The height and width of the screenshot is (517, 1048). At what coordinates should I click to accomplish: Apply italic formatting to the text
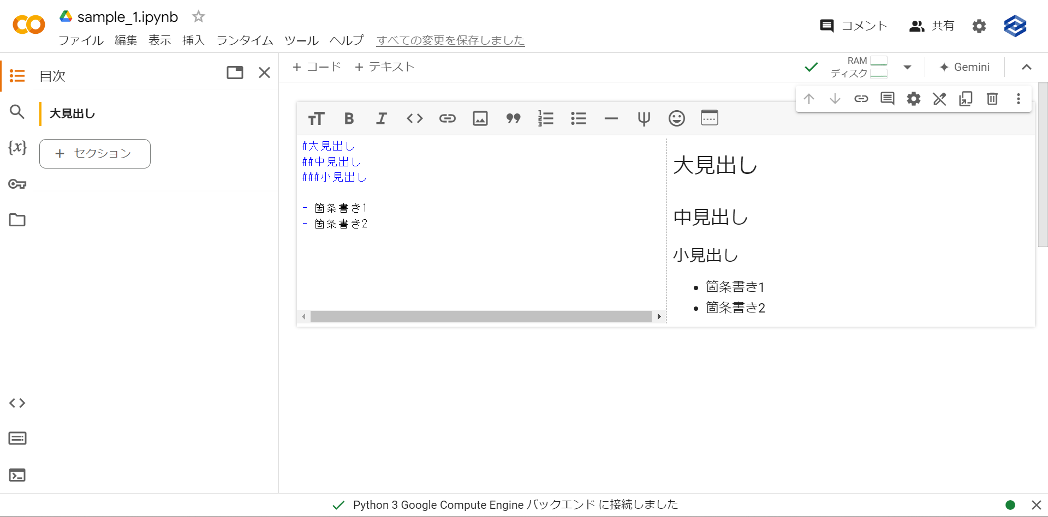(382, 118)
